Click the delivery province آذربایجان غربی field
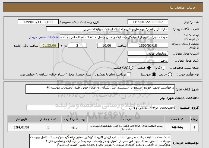This screenshot has height=148, width=209. pyautogui.click(x=148, y=53)
